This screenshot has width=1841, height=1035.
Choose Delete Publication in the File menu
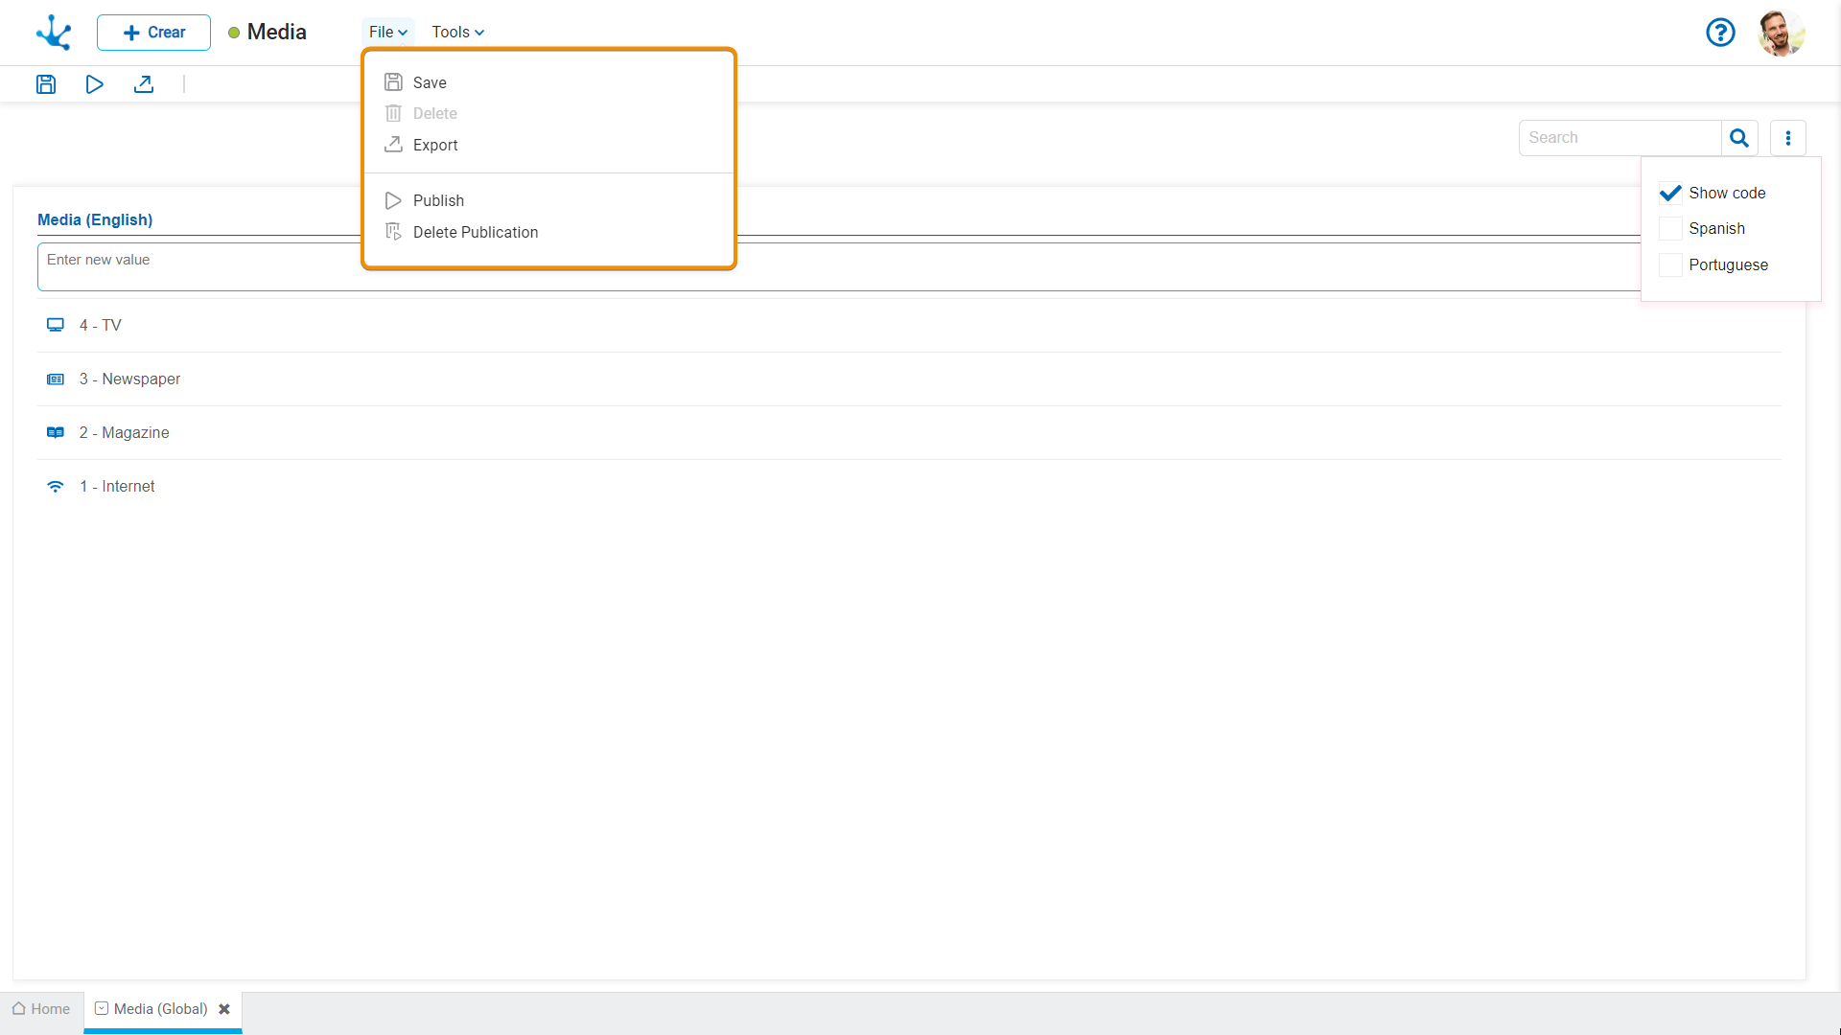pos(475,232)
